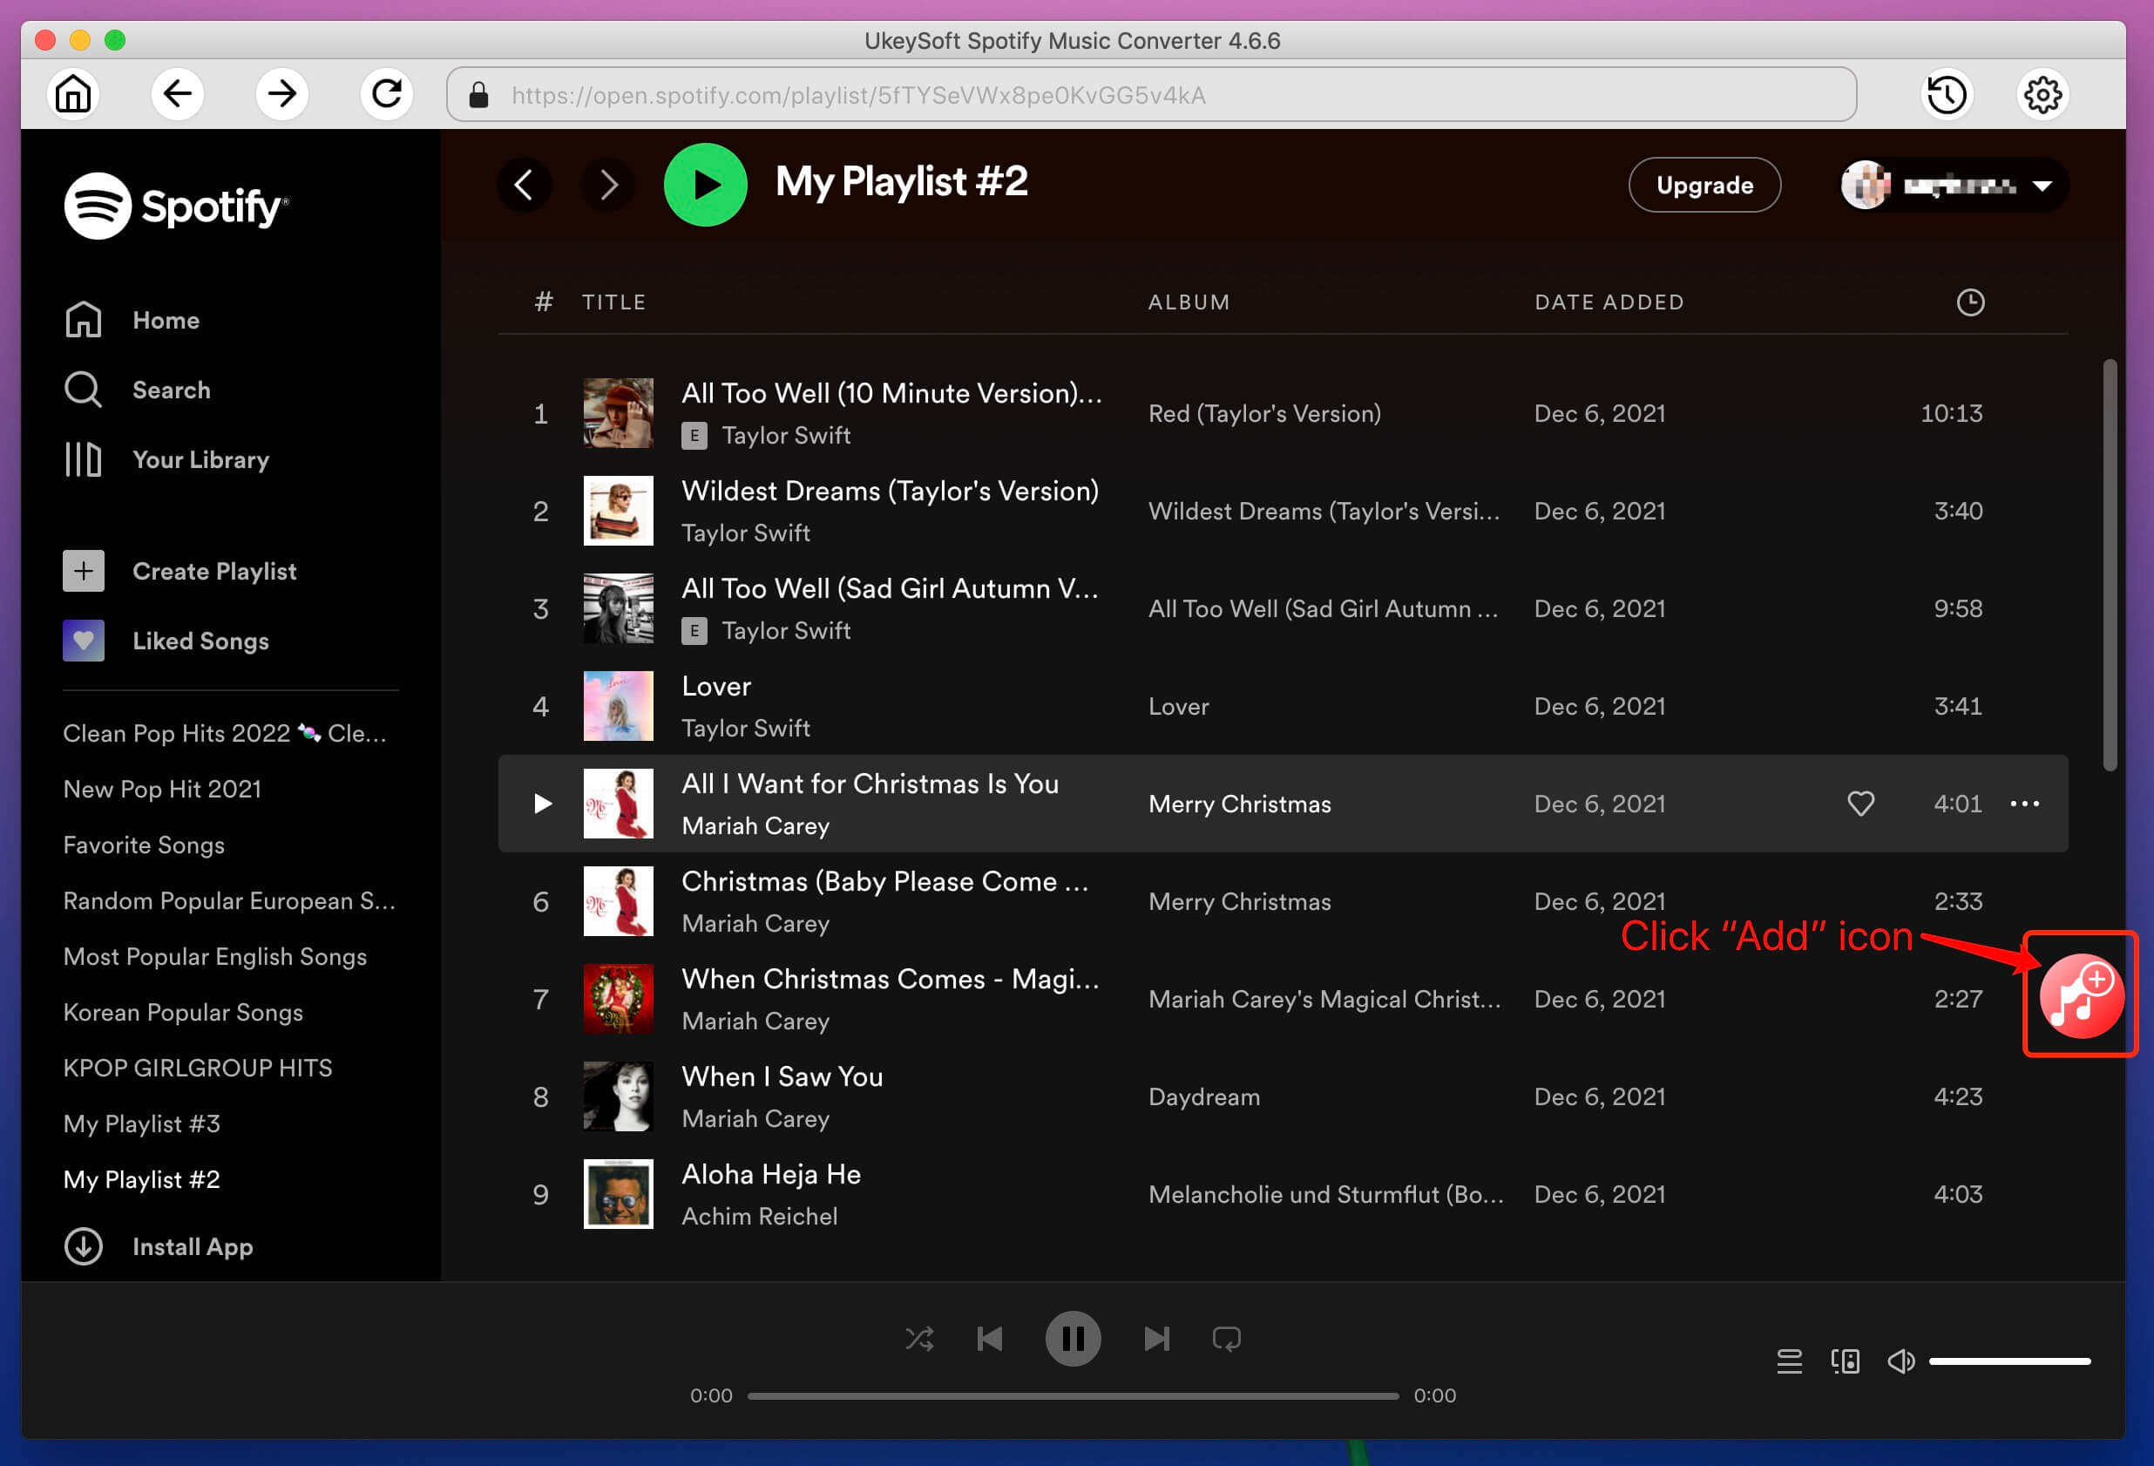Select Korean Popular Songs playlist
The image size is (2154, 1466).
pos(183,1011)
